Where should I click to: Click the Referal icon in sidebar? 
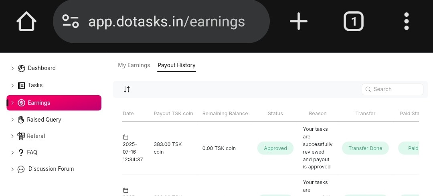(x=21, y=136)
